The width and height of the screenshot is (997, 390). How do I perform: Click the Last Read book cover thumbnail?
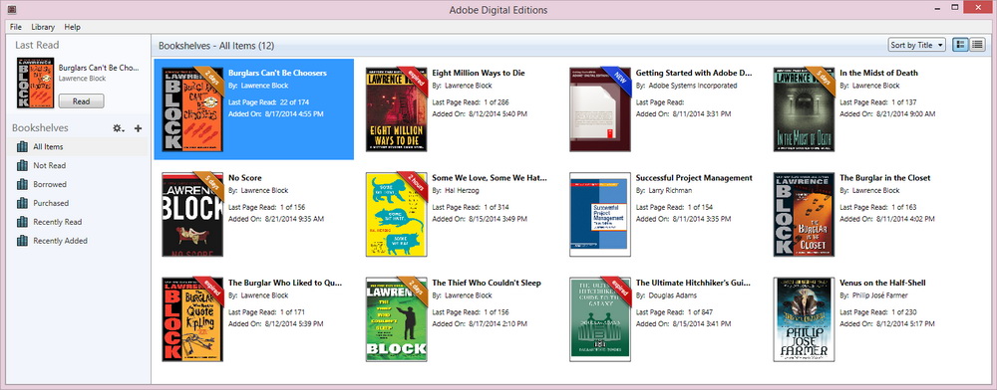35,83
